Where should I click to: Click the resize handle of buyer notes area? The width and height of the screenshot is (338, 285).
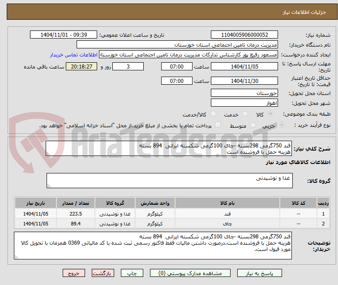coord(16,257)
